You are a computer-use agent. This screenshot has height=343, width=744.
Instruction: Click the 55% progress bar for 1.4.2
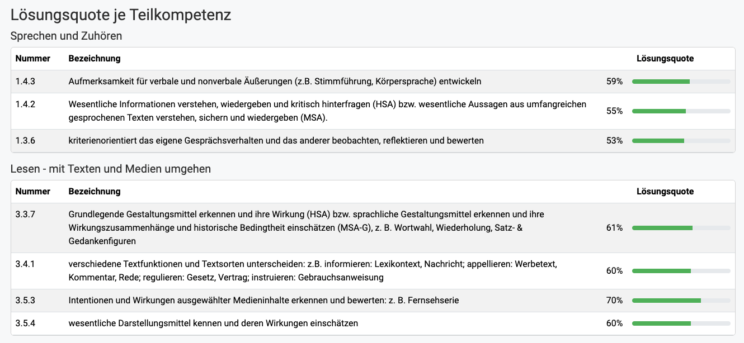(x=681, y=111)
